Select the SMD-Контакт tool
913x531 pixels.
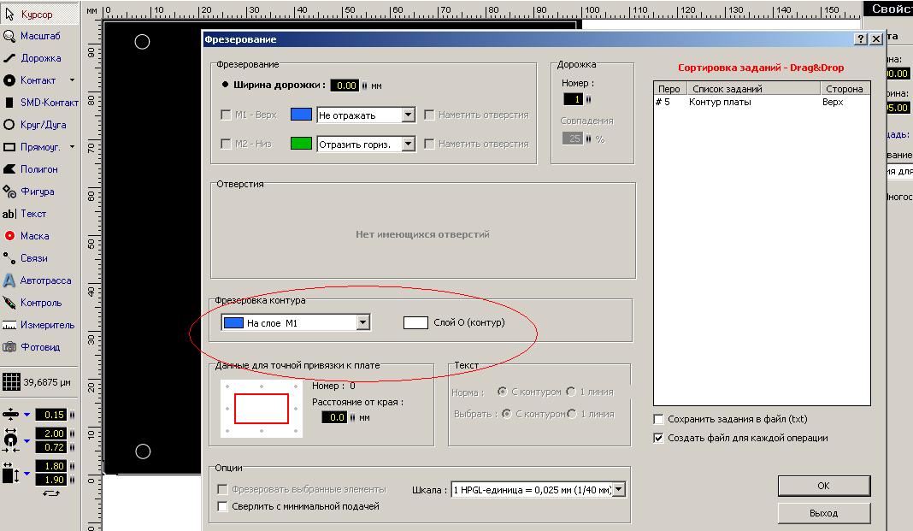click(39, 103)
